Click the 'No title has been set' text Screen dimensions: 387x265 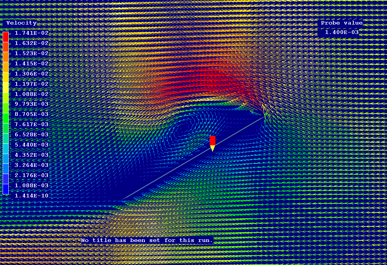pyautogui.click(x=147, y=240)
